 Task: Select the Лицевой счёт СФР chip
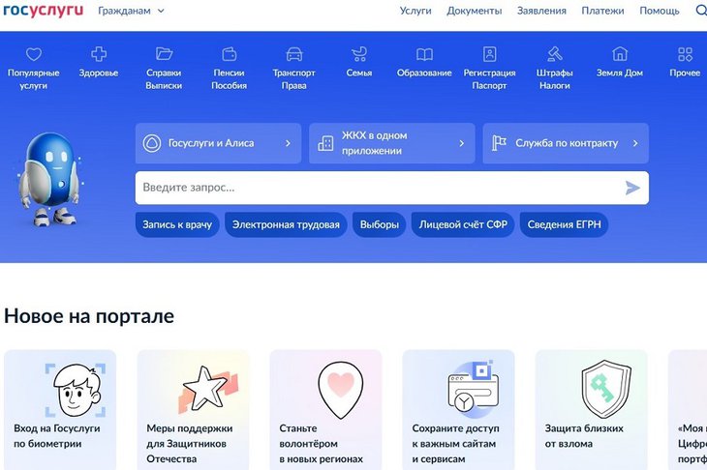pyautogui.click(x=463, y=224)
